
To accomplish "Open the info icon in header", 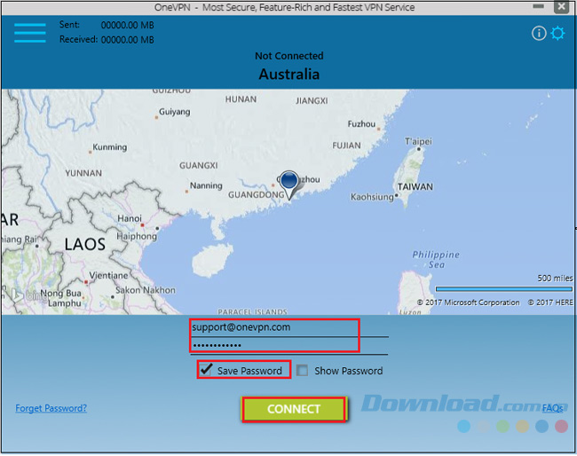I will [x=539, y=34].
